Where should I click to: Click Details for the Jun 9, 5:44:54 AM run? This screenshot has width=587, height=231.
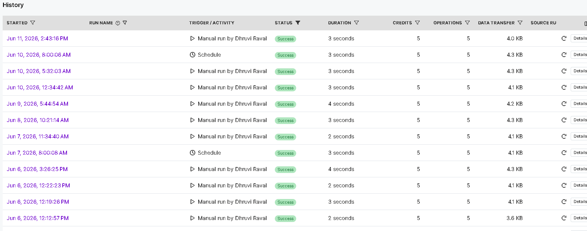(x=579, y=104)
